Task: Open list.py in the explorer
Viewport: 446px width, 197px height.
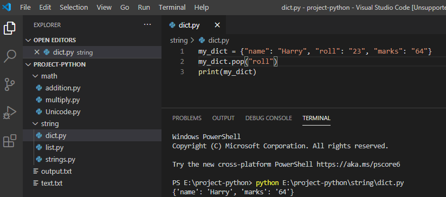Action: coord(54,148)
